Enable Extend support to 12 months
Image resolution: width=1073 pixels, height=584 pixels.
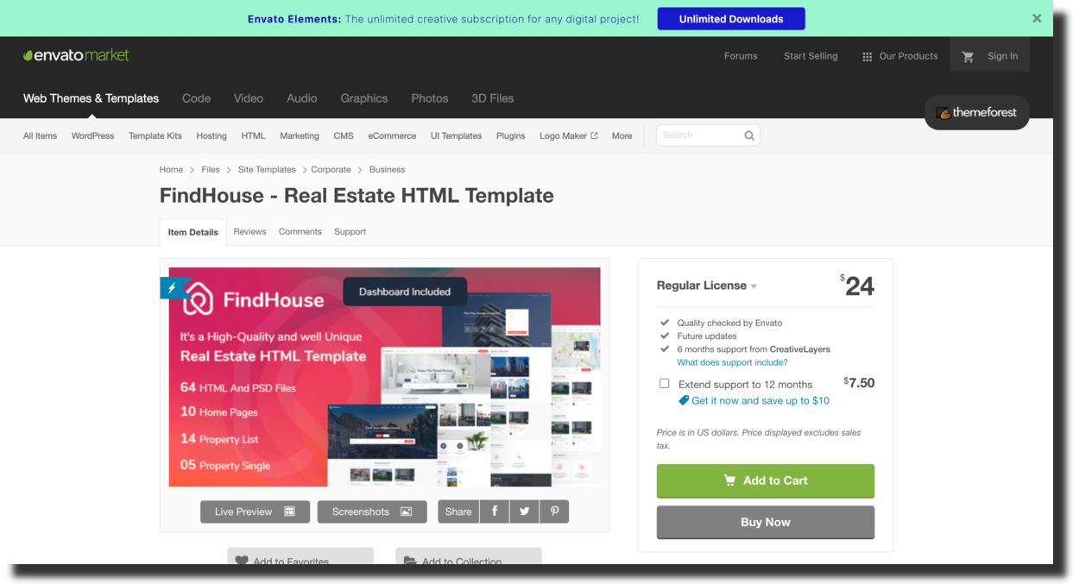664,383
